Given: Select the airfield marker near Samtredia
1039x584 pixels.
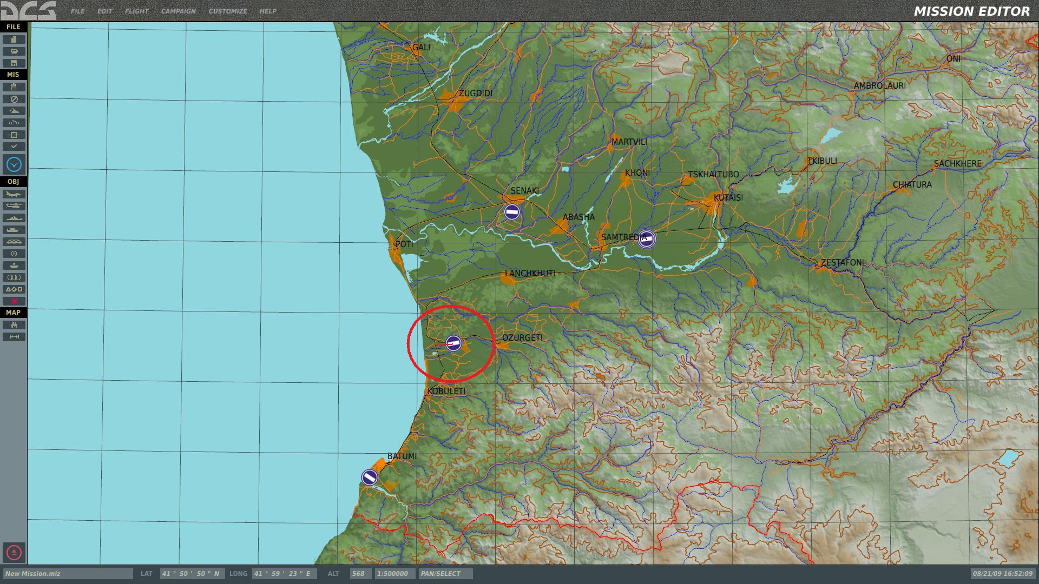Looking at the screenshot, I should click(646, 238).
